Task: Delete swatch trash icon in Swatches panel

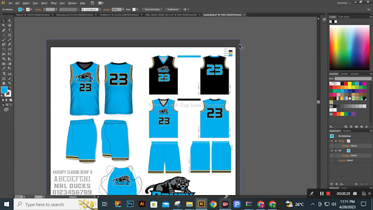Action: [x=366, y=127]
